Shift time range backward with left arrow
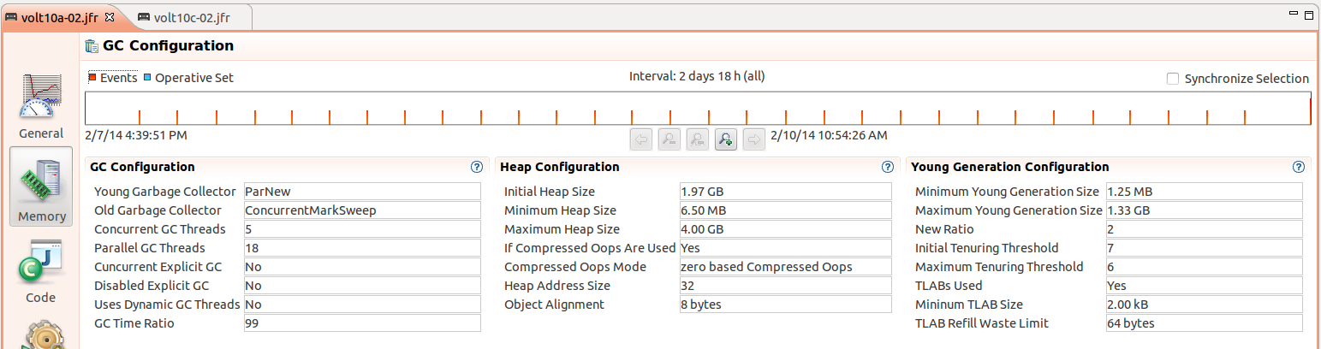1321x349 pixels. 641,139
